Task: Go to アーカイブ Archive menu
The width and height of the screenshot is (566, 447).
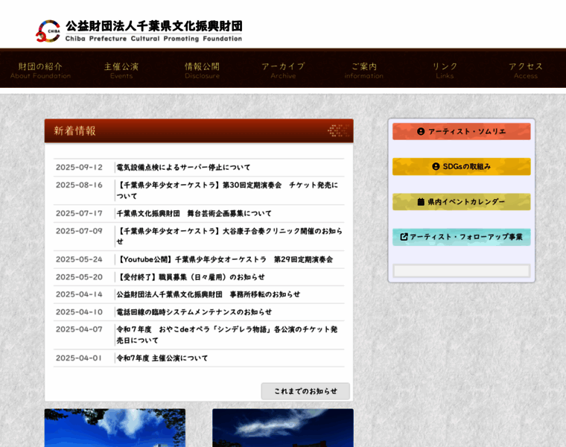Action: click(283, 70)
